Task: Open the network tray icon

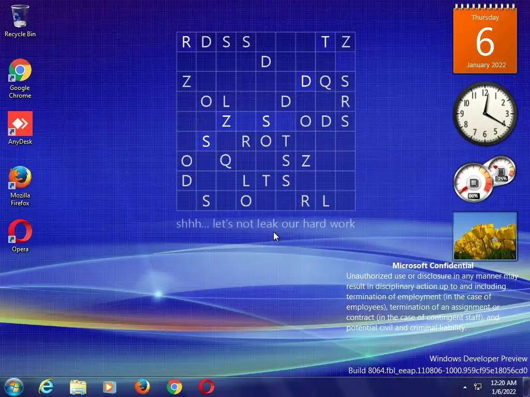Action: click(x=478, y=387)
